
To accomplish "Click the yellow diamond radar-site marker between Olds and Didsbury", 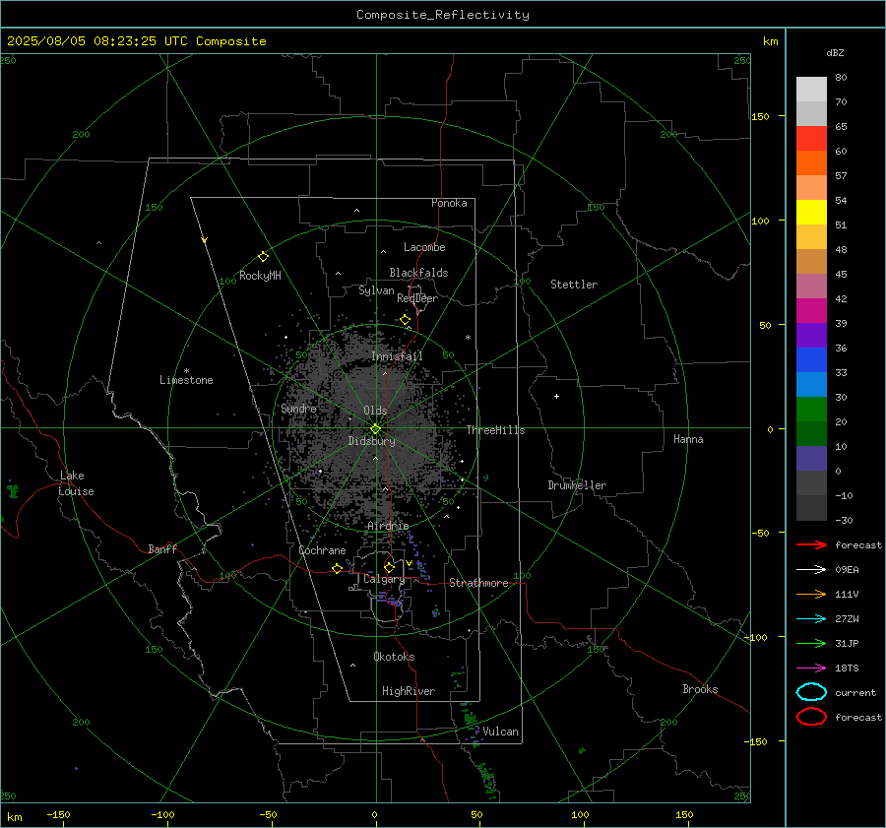I will coord(376,429).
